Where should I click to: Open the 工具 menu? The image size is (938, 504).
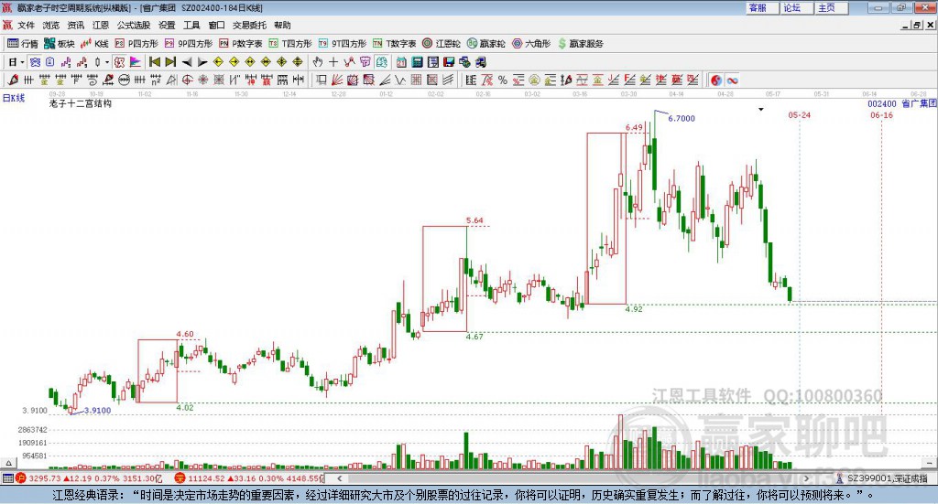tap(191, 25)
